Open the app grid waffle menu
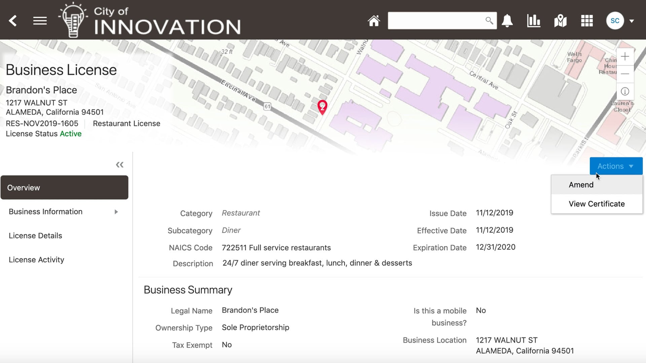 586,21
